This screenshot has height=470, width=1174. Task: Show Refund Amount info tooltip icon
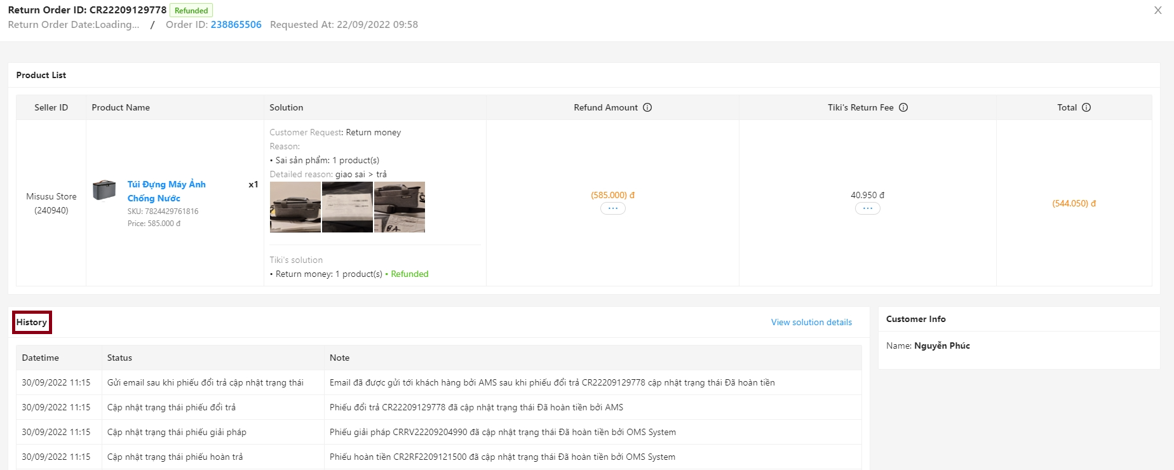tap(647, 107)
